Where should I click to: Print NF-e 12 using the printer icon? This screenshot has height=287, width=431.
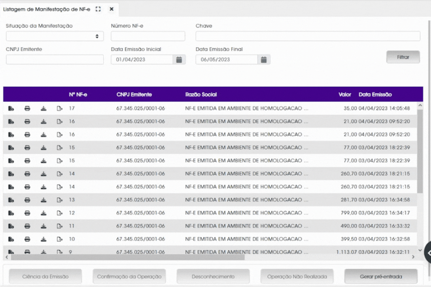(27, 213)
